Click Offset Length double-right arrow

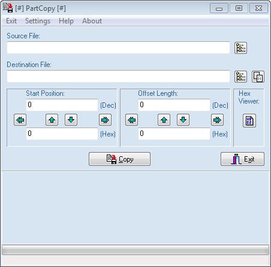click(217, 120)
